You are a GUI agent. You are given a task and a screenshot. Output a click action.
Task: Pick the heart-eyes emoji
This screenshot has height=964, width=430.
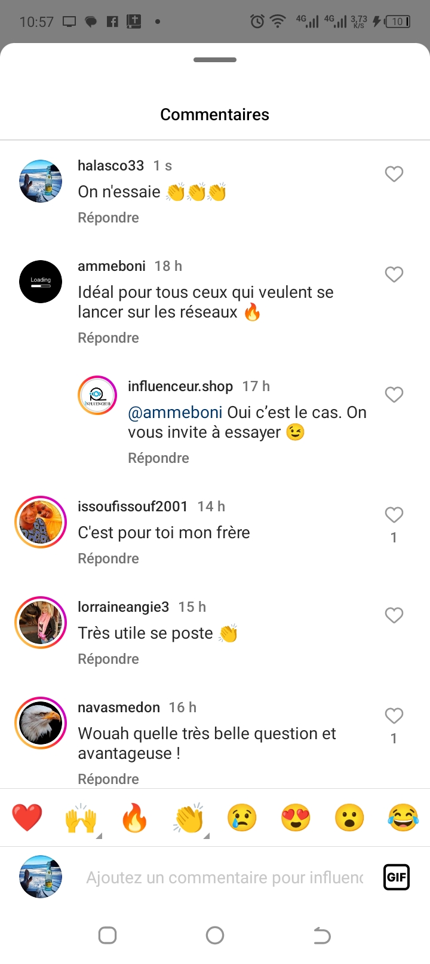(x=296, y=818)
